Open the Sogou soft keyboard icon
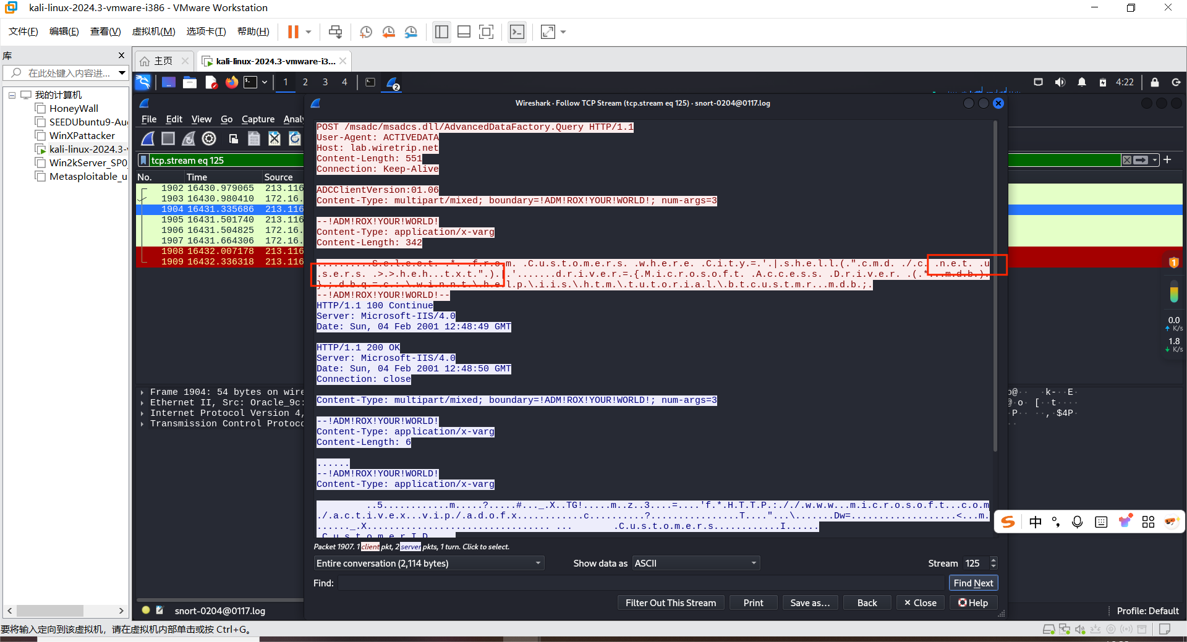The image size is (1187, 642). pos(1101,522)
